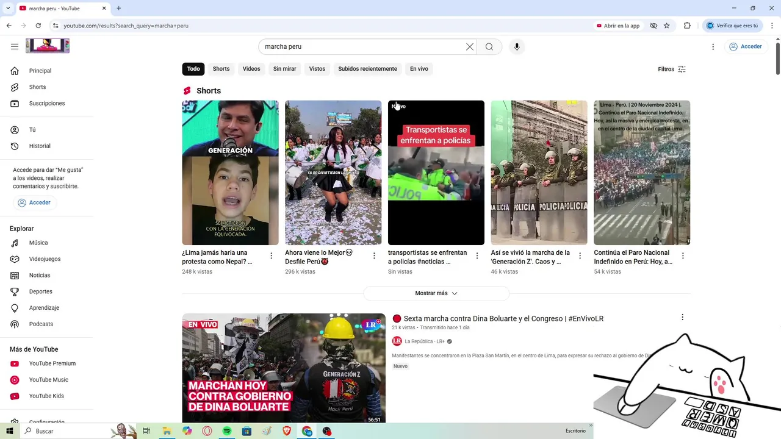Open the YouTube hamburger guide menu

[x=15, y=46]
